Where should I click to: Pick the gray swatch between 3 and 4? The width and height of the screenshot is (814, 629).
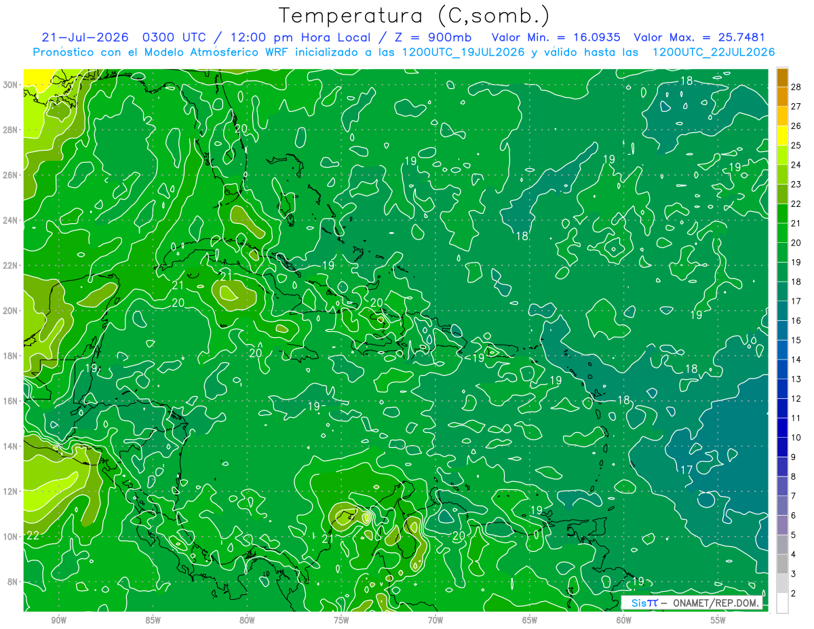pos(782,564)
